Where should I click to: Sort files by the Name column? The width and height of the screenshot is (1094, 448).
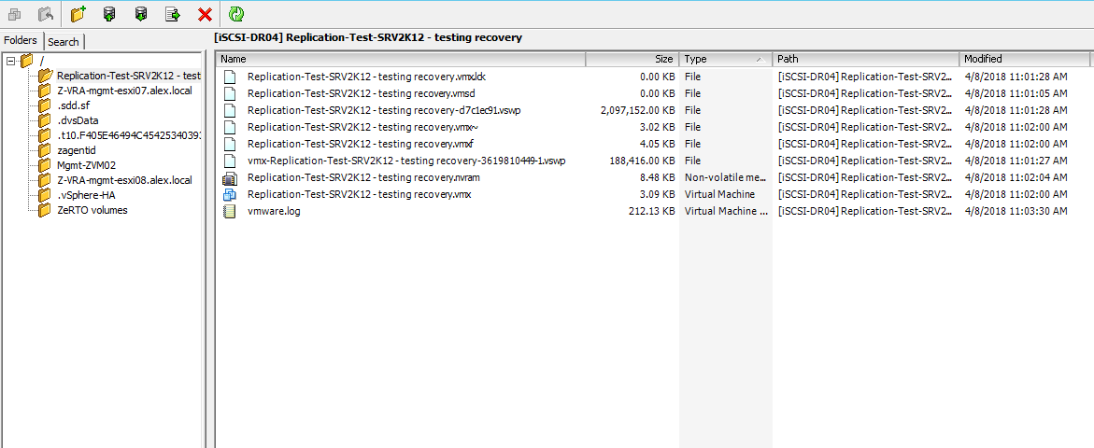coord(401,59)
